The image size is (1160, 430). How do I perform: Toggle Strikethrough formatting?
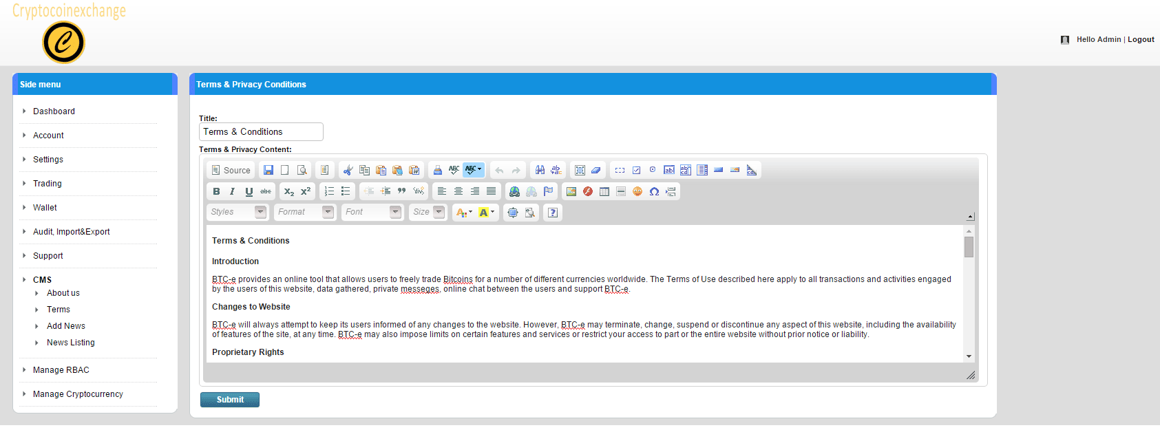click(x=266, y=191)
